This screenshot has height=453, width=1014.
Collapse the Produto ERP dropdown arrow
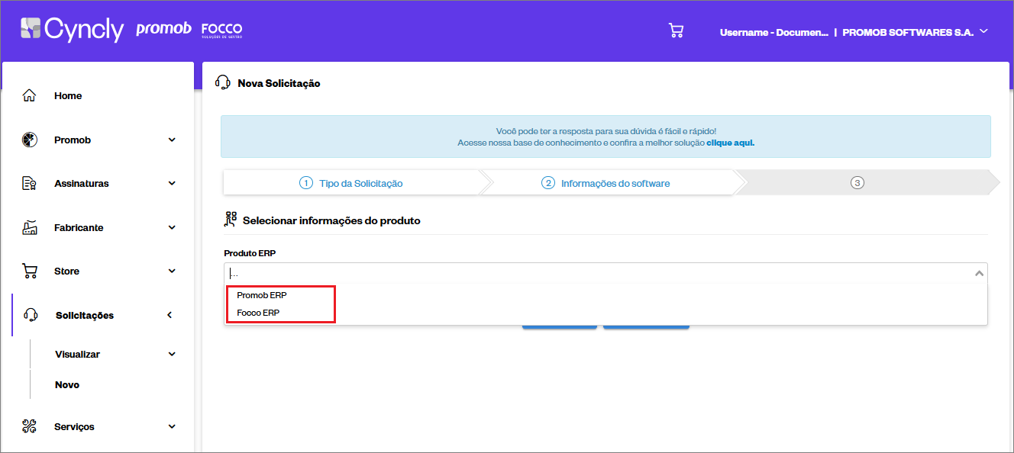click(x=979, y=273)
